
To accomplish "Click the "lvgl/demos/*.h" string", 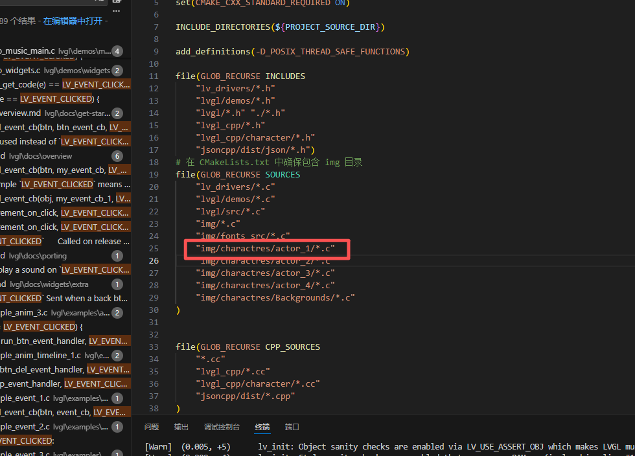I will point(235,101).
